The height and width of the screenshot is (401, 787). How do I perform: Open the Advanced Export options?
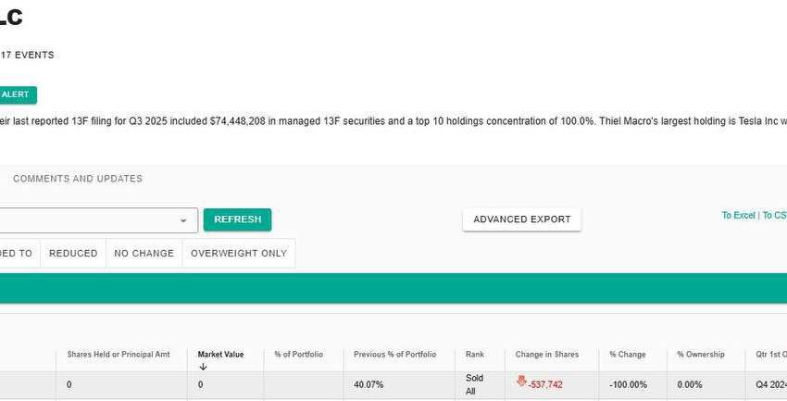click(521, 219)
